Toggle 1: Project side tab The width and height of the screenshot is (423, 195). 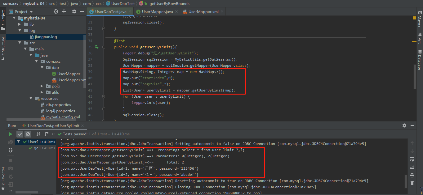pyautogui.click(x=3, y=20)
